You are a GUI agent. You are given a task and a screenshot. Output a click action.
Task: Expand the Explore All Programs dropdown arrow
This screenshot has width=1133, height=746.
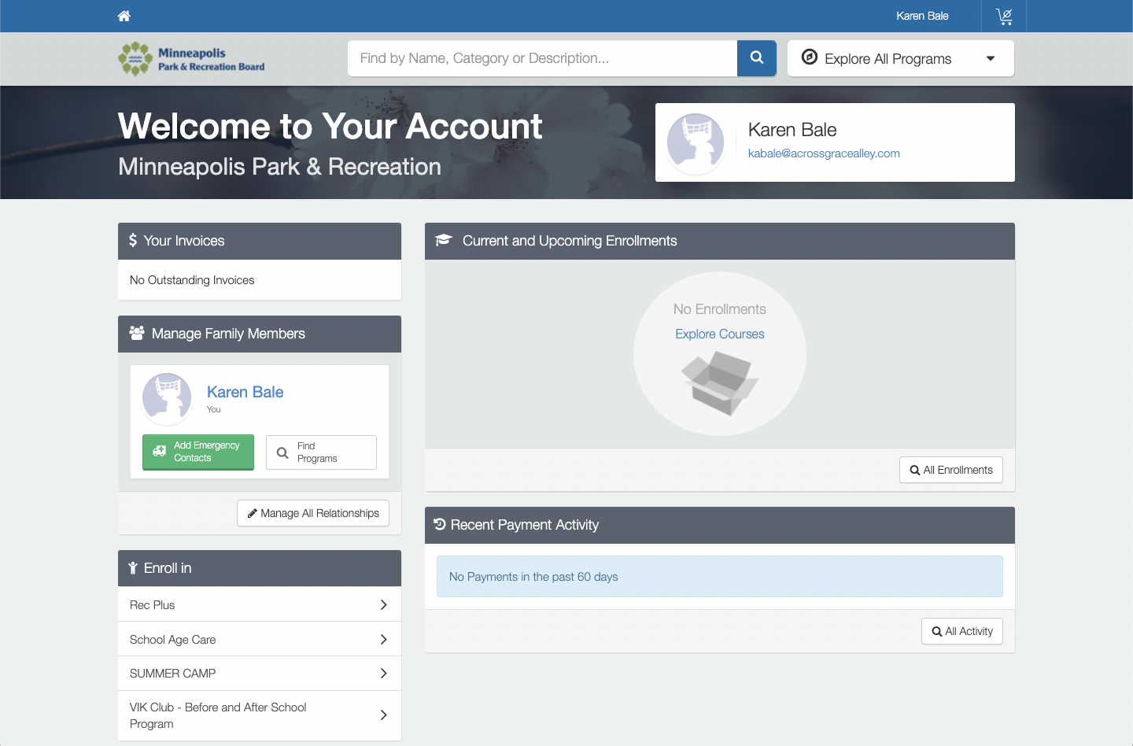pyautogui.click(x=991, y=58)
